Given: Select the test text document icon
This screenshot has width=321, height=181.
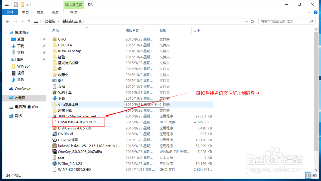Looking at the screenshot, I should (x=55, y=158).
